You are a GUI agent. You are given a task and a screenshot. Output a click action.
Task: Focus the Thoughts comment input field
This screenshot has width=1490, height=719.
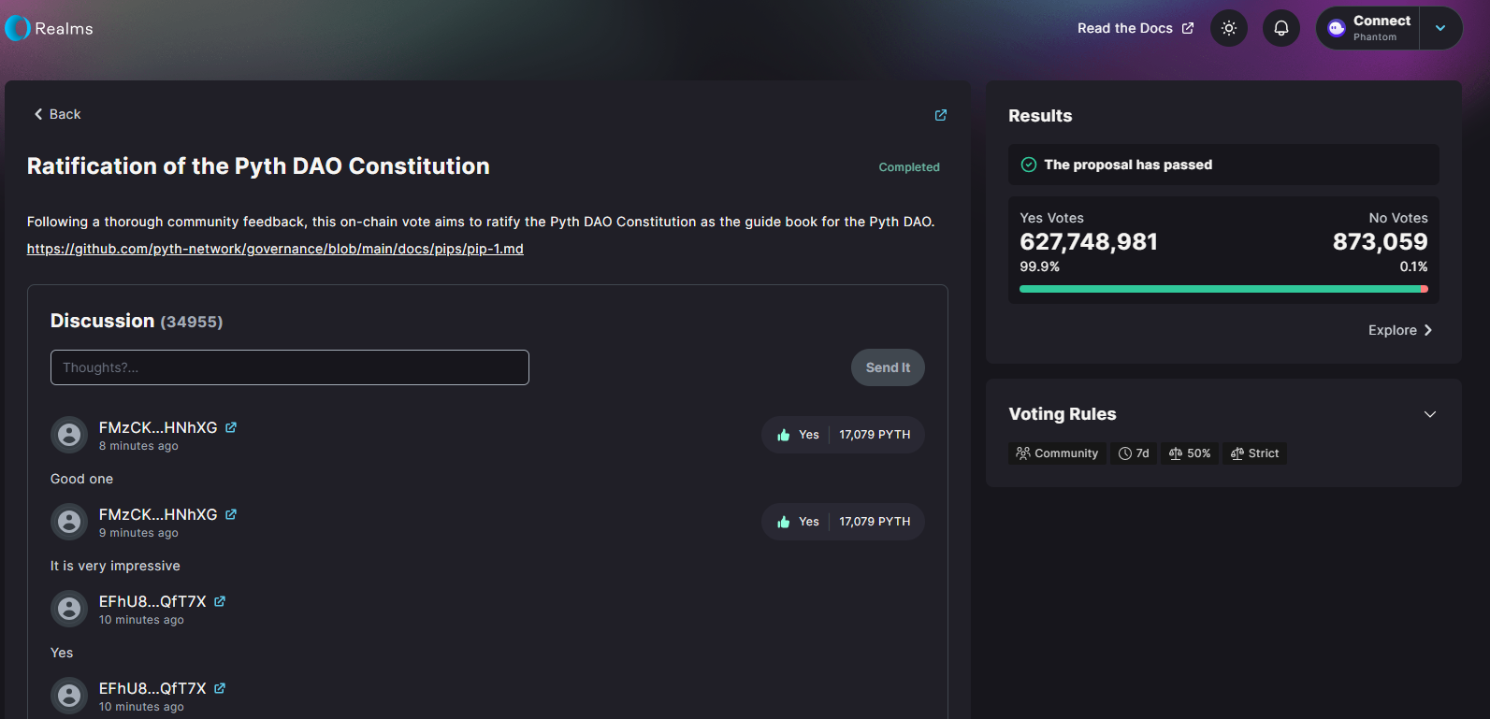[290, 367]
